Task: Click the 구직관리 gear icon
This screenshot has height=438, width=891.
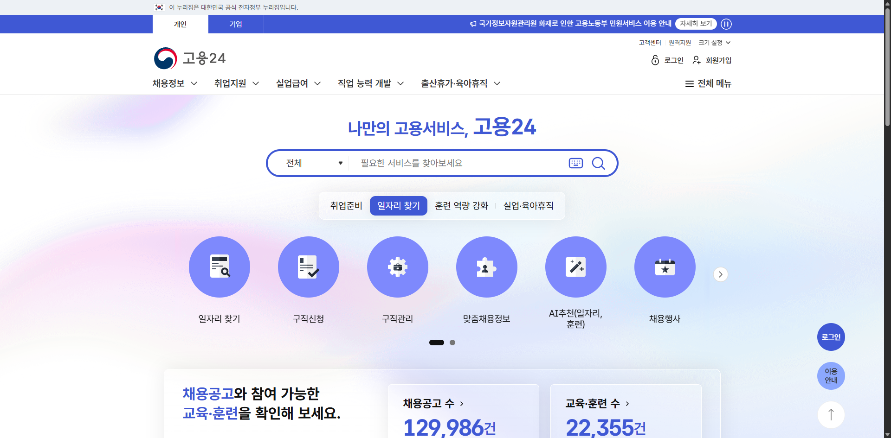Action: pos(397,267)
